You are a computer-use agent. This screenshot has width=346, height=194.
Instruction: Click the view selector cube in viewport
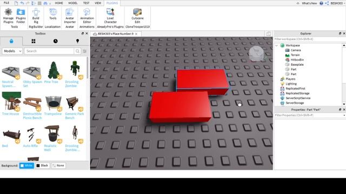(256, 54)
